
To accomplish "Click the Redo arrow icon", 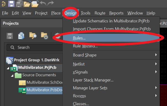I will click(51, 3).
